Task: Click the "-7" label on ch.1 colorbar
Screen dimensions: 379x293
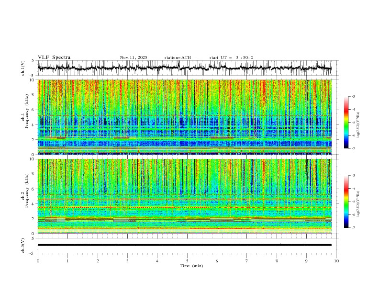Action: click(353, 148)
